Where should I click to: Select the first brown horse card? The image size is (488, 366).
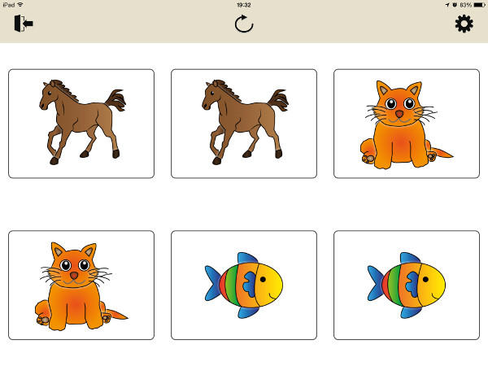(x=81, y=124)
